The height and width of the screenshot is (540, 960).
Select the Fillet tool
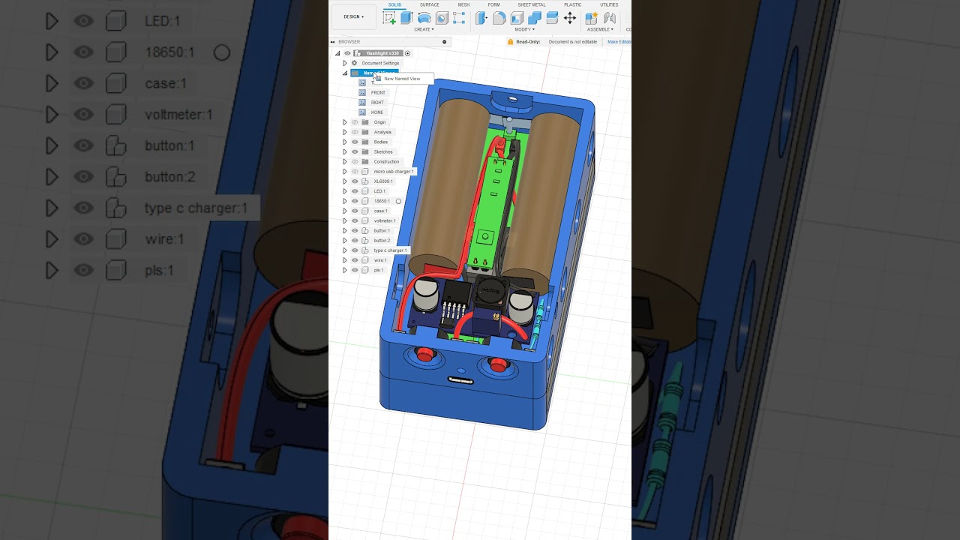(499, 18)
